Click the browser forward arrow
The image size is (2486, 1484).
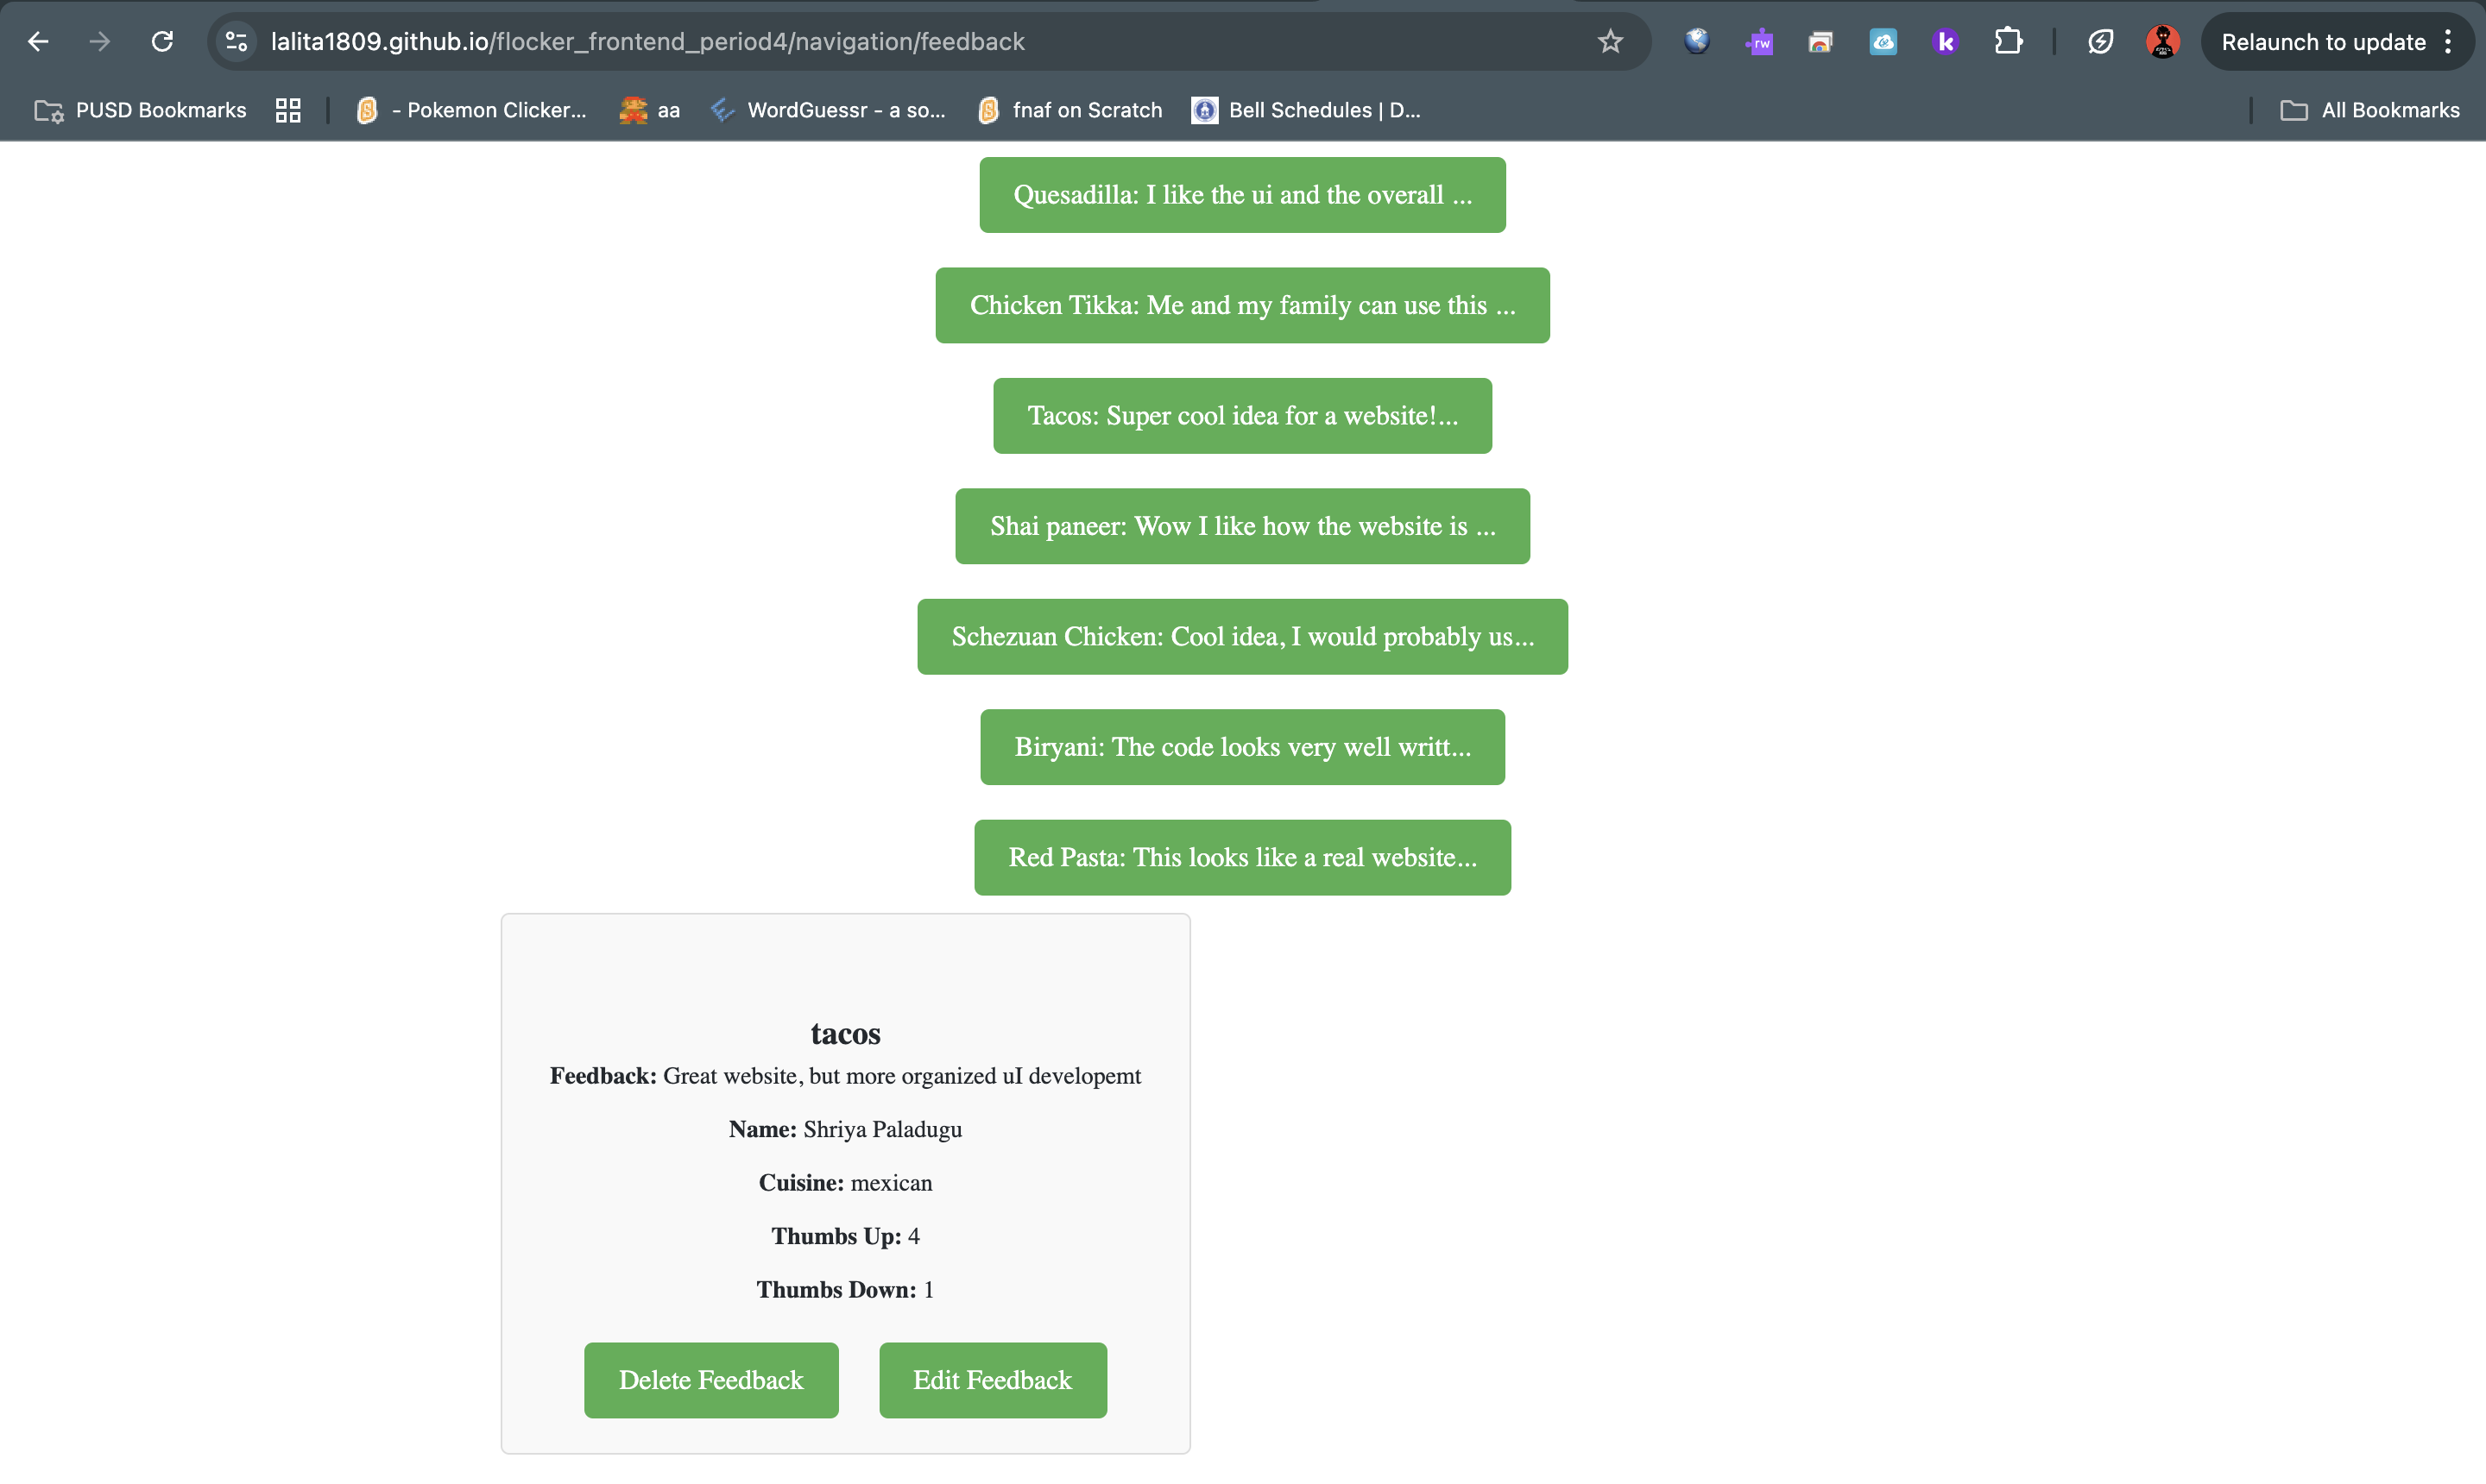click(x=99, y=42)
